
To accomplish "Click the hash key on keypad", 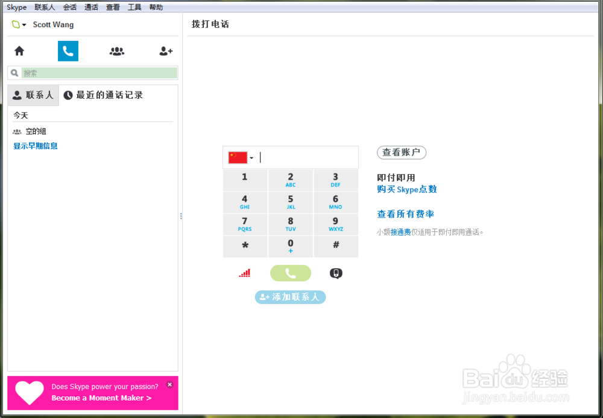I will (x=336, y=247).
